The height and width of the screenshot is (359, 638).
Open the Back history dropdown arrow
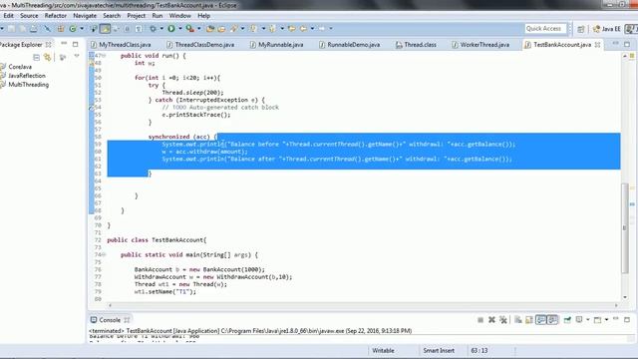[x=312, y=29]
